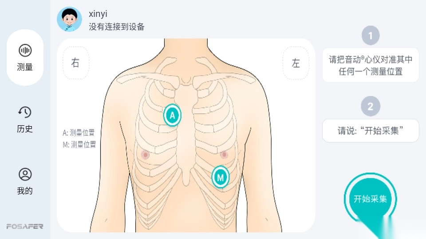The image size is (426, 239).
Task: Select the user avatar picture
Action: 69,19
